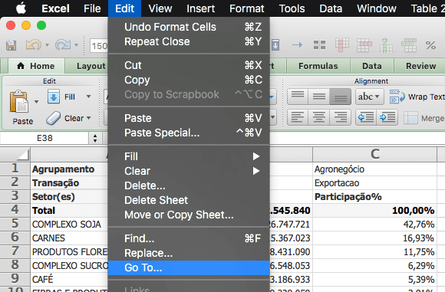Select Cut from Edit menu
445x292 pixels.
(x=189, y=65)
